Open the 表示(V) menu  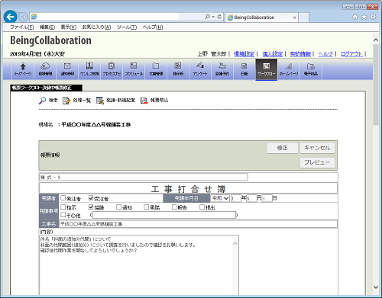coord(68,27)
